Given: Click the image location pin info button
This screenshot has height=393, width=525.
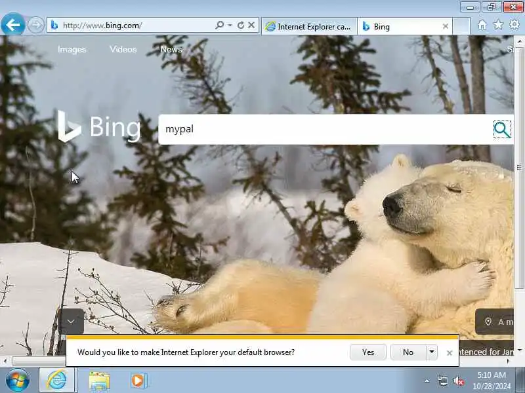Looking at the screenshot, I should (x=495, y=322).
